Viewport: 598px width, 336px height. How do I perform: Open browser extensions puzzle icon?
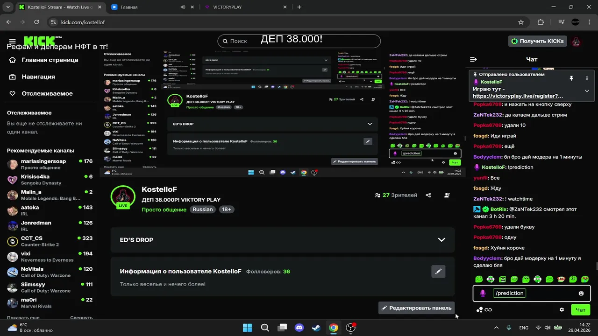pyautogui.click(x=541, y=22)
